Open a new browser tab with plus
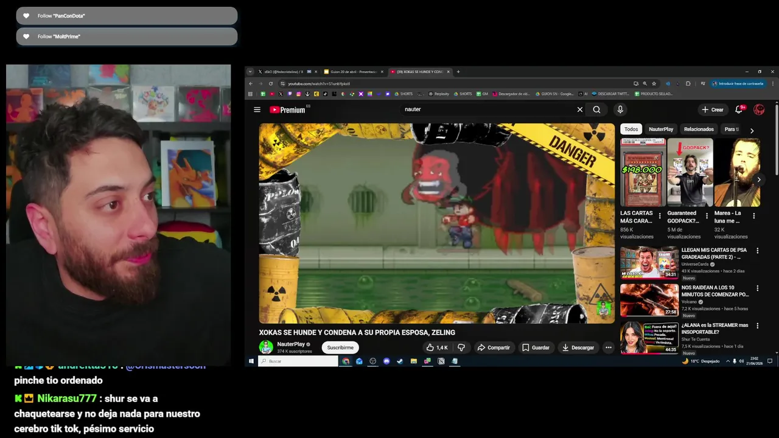The height and width of the screenshot is (438, 779). tap(458, 72)
